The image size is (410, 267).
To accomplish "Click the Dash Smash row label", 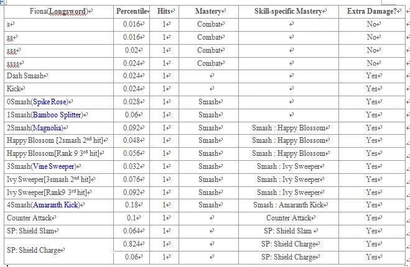I will tap(26, 76).
